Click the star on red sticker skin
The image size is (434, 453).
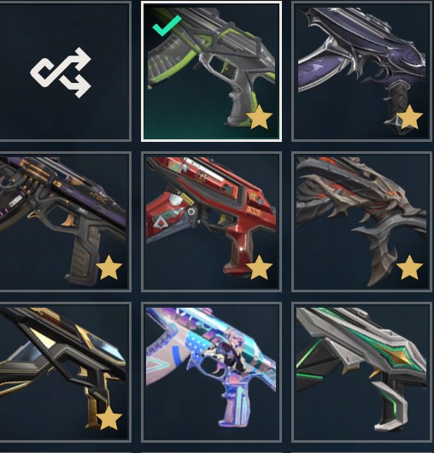tap(260, 268)
